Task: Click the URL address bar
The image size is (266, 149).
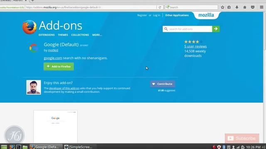Action: [91, 7]
